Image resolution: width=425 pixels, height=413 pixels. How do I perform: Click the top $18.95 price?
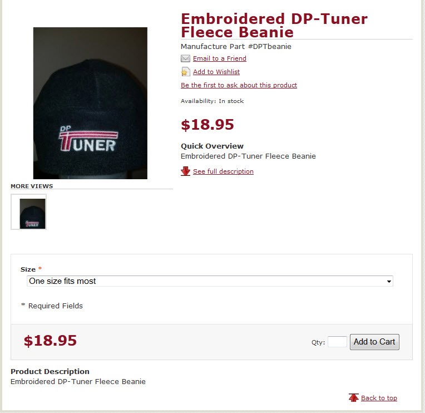pyautogui.click(x=207, y=125)
